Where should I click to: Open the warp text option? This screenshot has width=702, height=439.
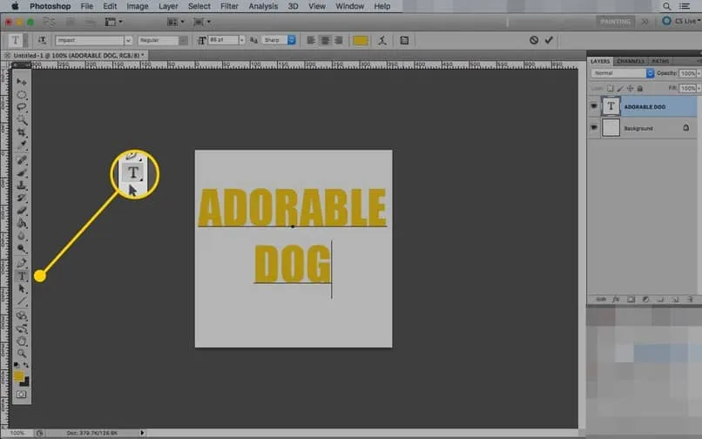tap(383, 40)
